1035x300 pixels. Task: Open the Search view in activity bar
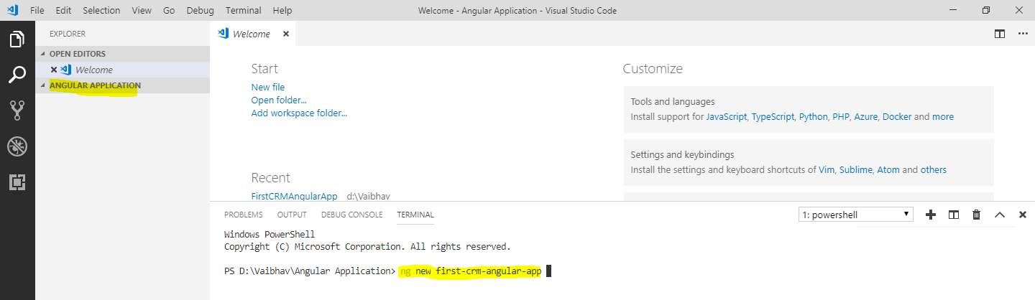(x=17, y=74)
